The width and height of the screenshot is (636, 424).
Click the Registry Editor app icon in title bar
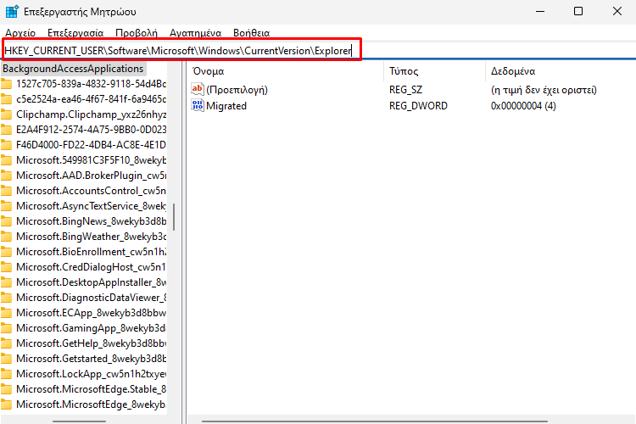click(x=12, y=11)
